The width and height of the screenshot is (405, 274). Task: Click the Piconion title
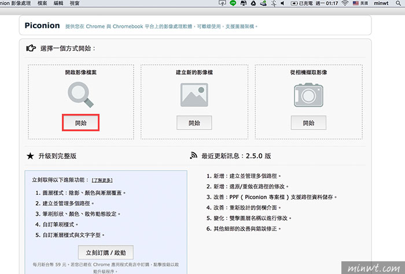pyautogui.click(x=42, y=25)
